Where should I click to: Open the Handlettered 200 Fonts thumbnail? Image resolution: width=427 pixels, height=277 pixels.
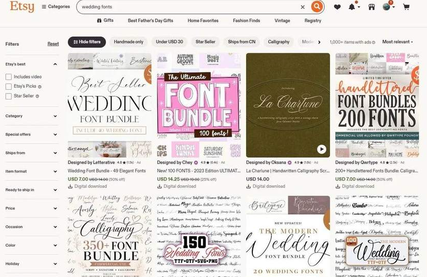377,105
